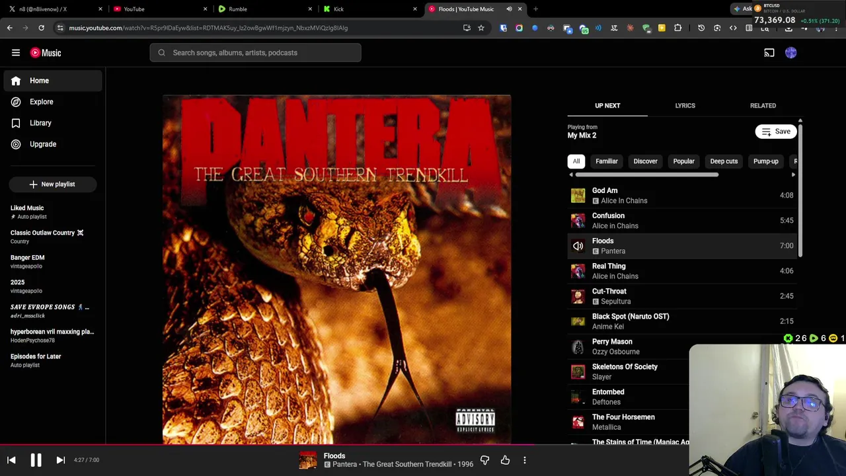Open the hamburger guide menu
The image size is (846, 476).
[x=16, y=53]
